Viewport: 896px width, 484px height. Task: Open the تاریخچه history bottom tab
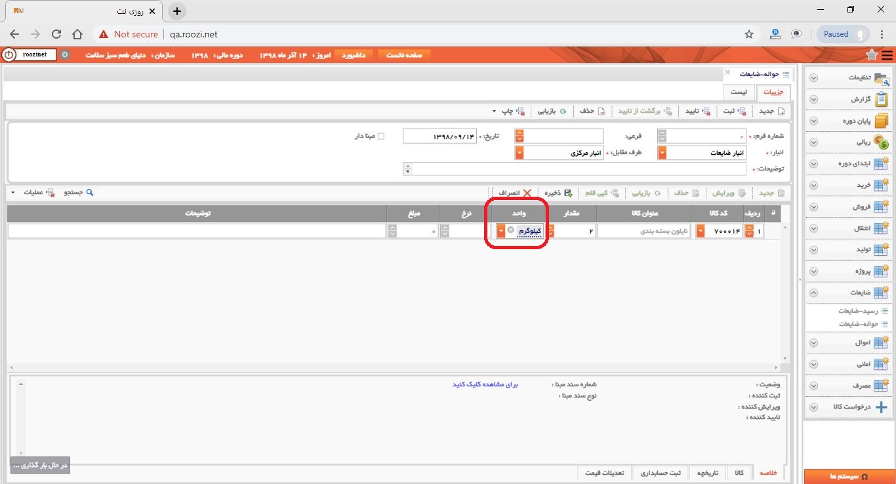tap(707, 473)
